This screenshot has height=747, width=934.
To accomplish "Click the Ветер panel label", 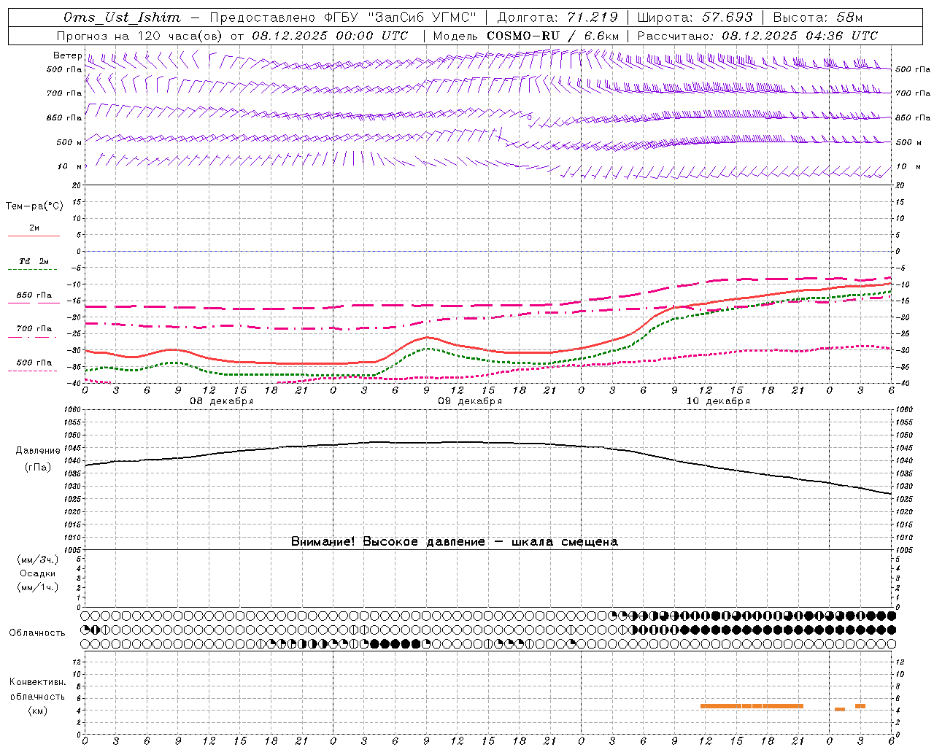I will tap(67, 55).
